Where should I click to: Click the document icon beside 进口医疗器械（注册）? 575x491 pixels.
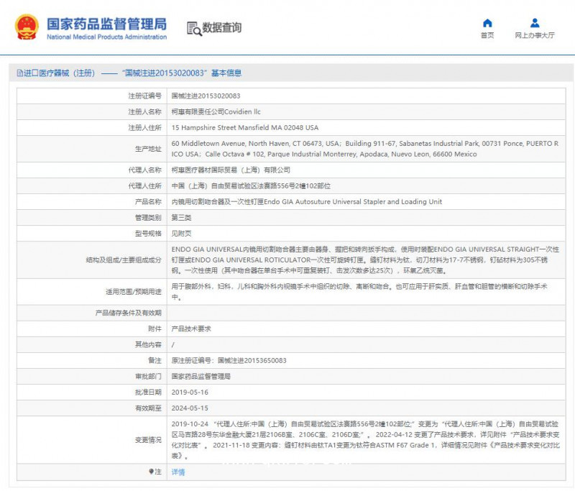(19, 72)
